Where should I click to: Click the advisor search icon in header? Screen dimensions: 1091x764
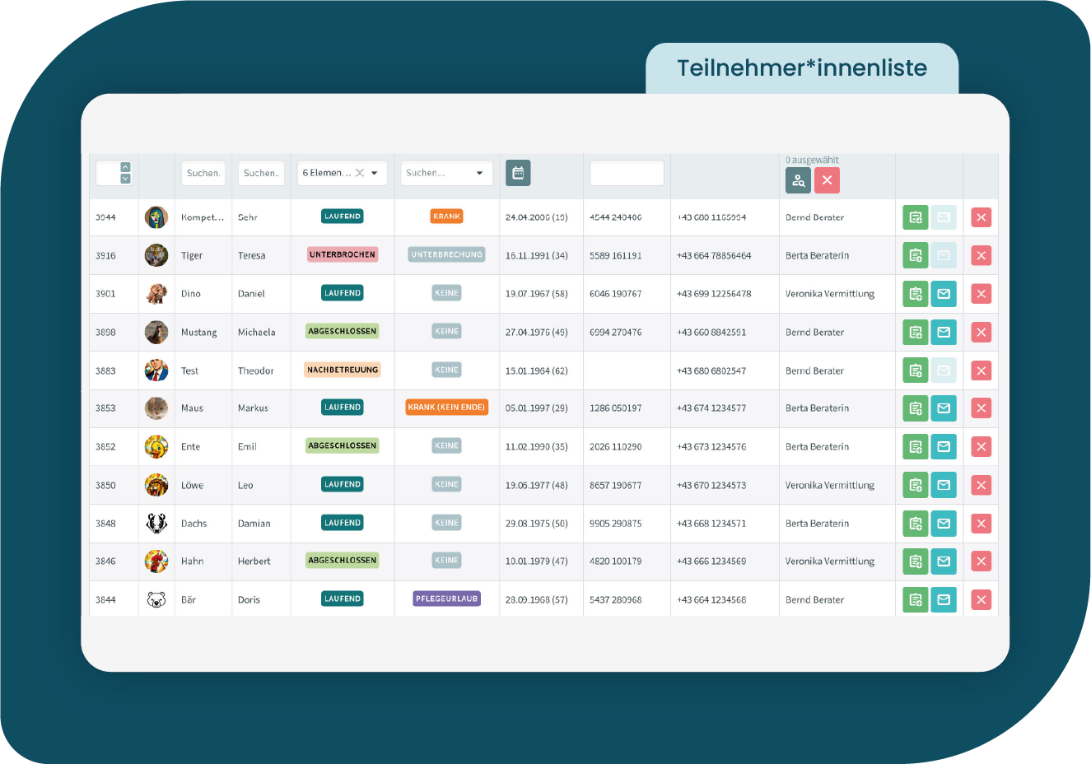[798, 180]
